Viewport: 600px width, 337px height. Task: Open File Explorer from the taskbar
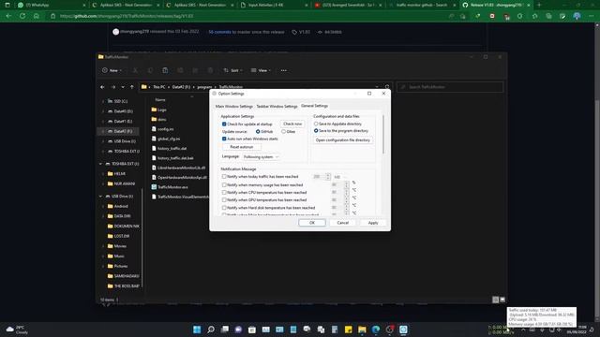click(x=362, y=330)
